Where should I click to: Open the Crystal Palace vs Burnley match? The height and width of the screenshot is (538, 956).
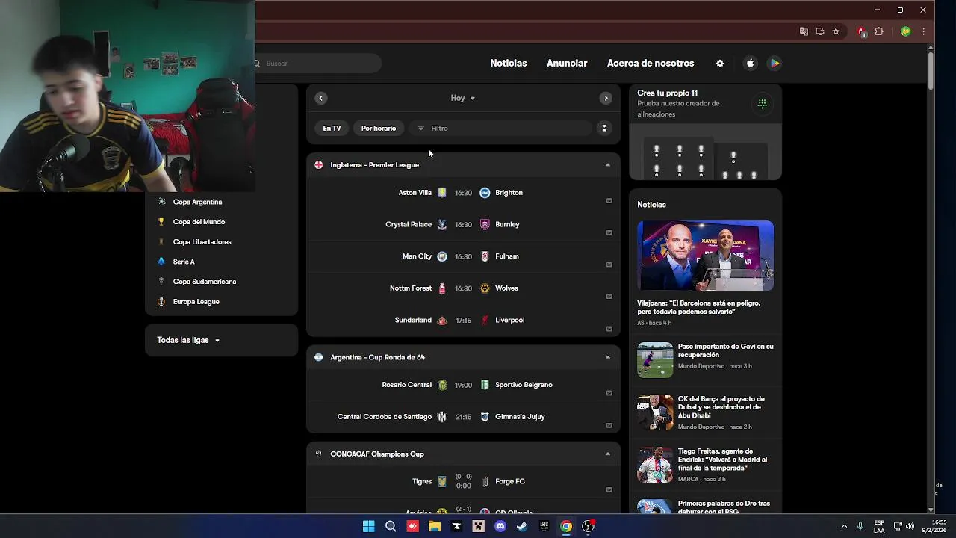pos(463,225)
